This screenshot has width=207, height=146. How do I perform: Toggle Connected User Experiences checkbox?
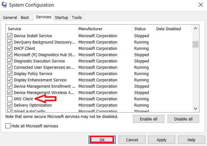pyautogui.click(x=10, y=67)
